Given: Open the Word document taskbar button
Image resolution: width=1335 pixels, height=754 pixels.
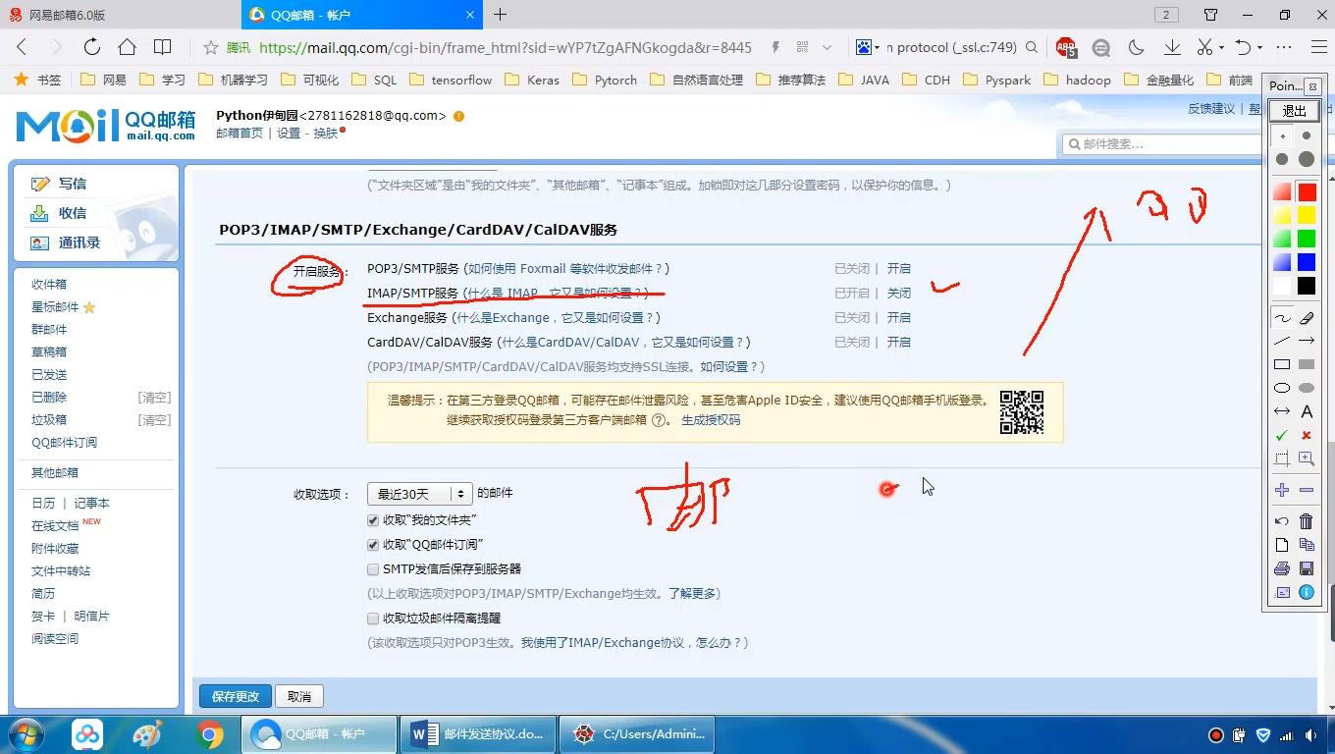Looking at the screenshot, I should click(478, 733).
